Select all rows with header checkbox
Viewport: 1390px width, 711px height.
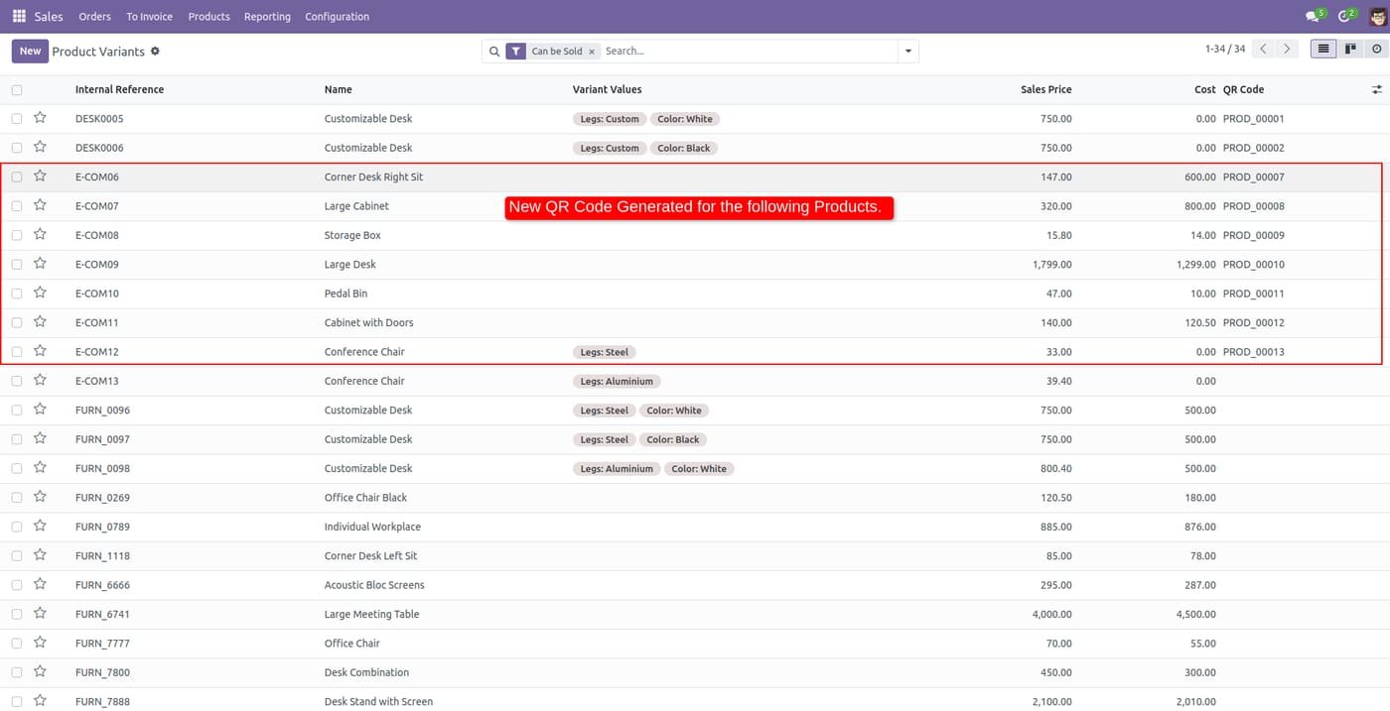coord(17,90)
